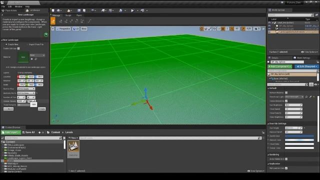Open the Edit menu
The height and width of the screenshot is (180, 320).
(x=10, y=6)
